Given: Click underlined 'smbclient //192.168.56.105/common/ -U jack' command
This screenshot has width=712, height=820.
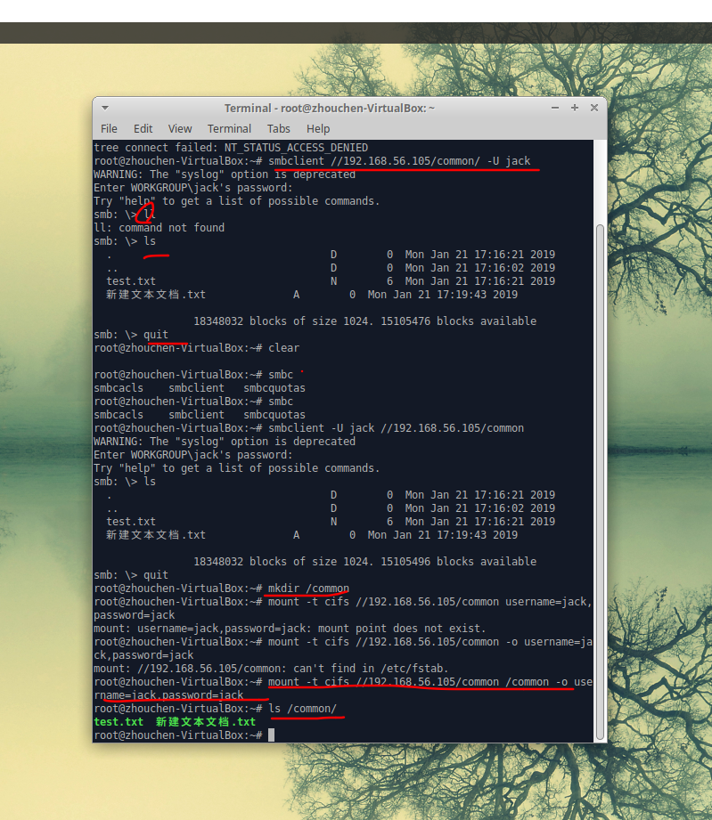Looking at the screenshot, I should (399, 161).
